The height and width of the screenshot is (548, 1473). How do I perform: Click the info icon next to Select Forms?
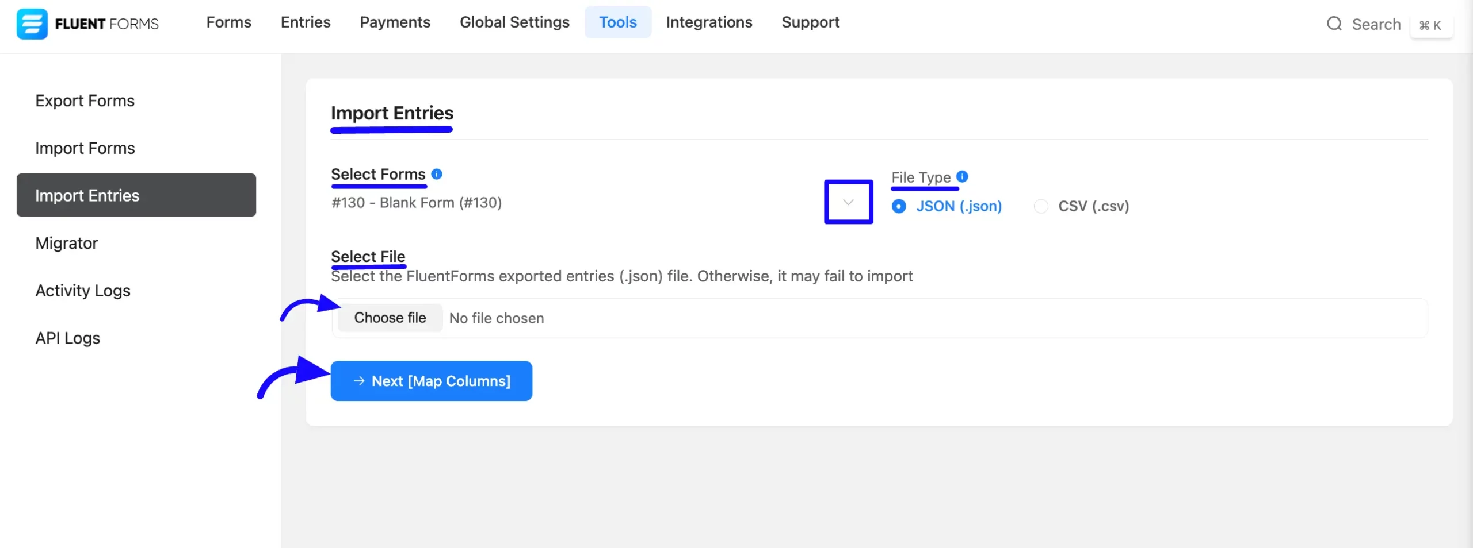click(437, 174)
